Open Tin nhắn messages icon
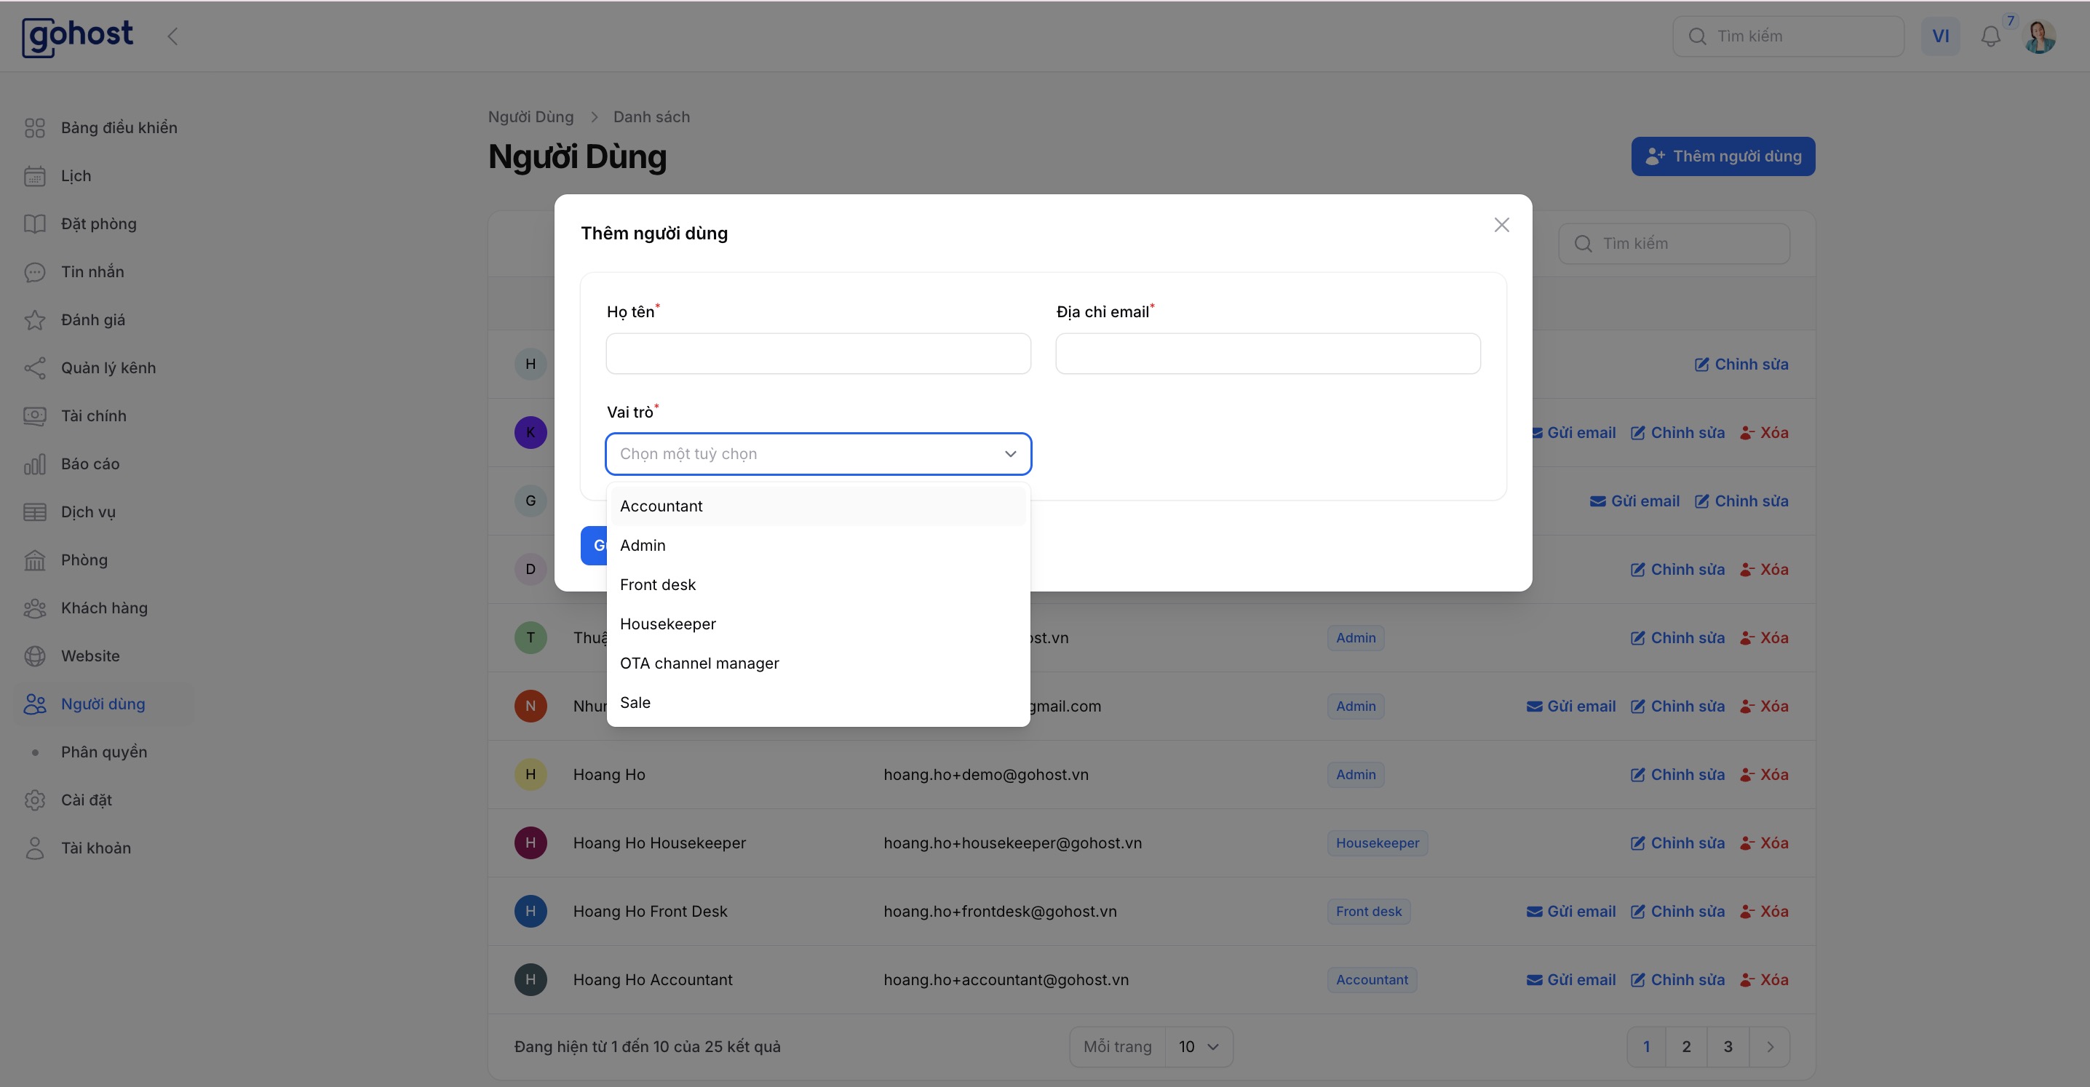 click(35, 272)
